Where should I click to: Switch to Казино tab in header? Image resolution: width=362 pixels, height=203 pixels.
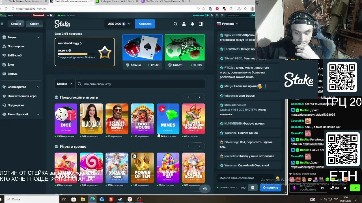tap(16, 24)
